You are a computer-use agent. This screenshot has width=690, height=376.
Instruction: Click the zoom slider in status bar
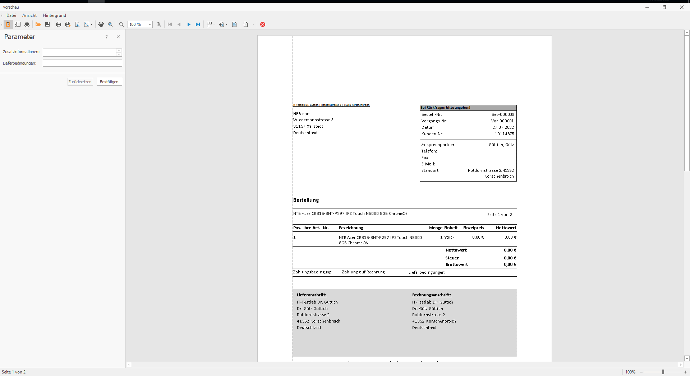click(x=663, y=372)
